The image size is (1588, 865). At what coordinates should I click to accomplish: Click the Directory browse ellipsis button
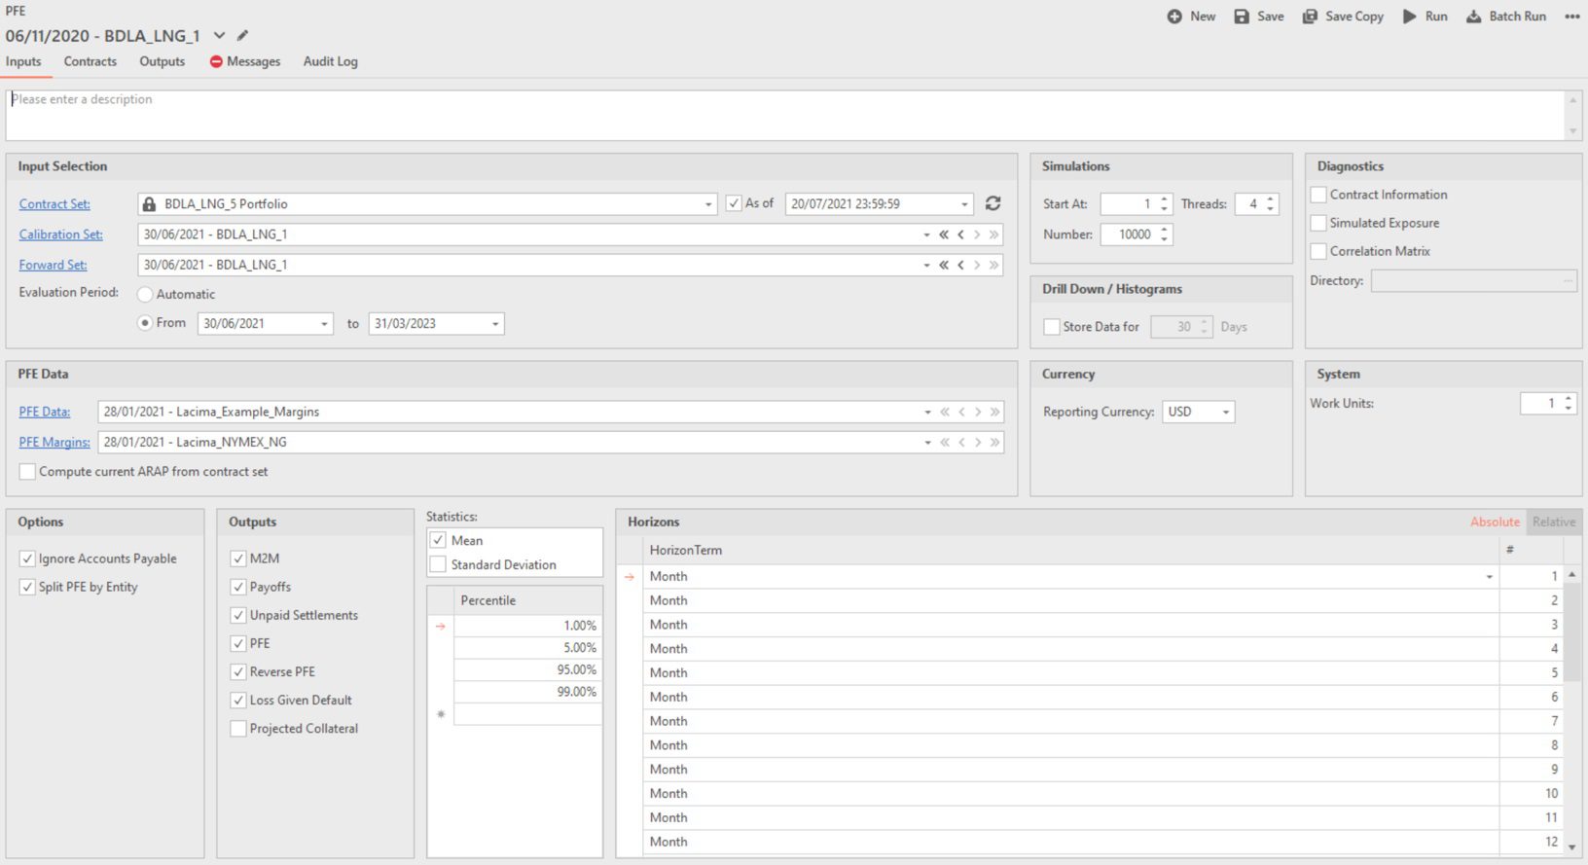click(x=1568, y=280)
